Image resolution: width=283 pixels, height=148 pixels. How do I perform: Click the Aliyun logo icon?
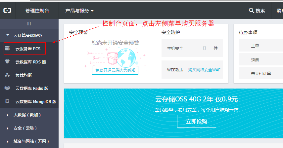[7, 11]
